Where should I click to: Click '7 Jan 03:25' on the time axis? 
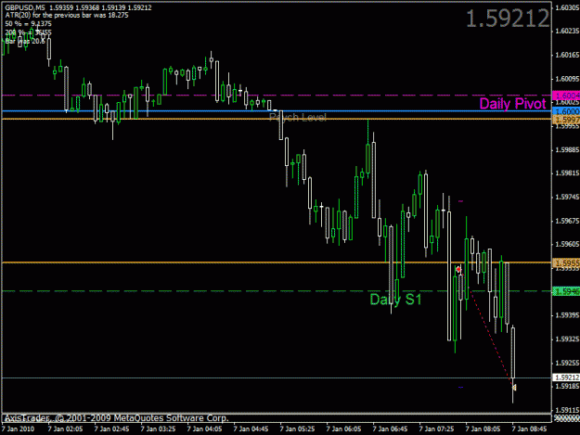158,429
